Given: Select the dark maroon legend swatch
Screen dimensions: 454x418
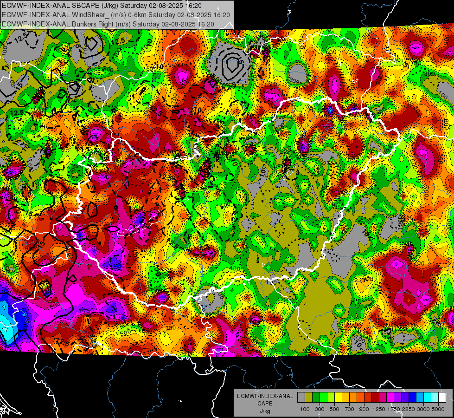Looking at the screenshot, I should coord(375,398).
